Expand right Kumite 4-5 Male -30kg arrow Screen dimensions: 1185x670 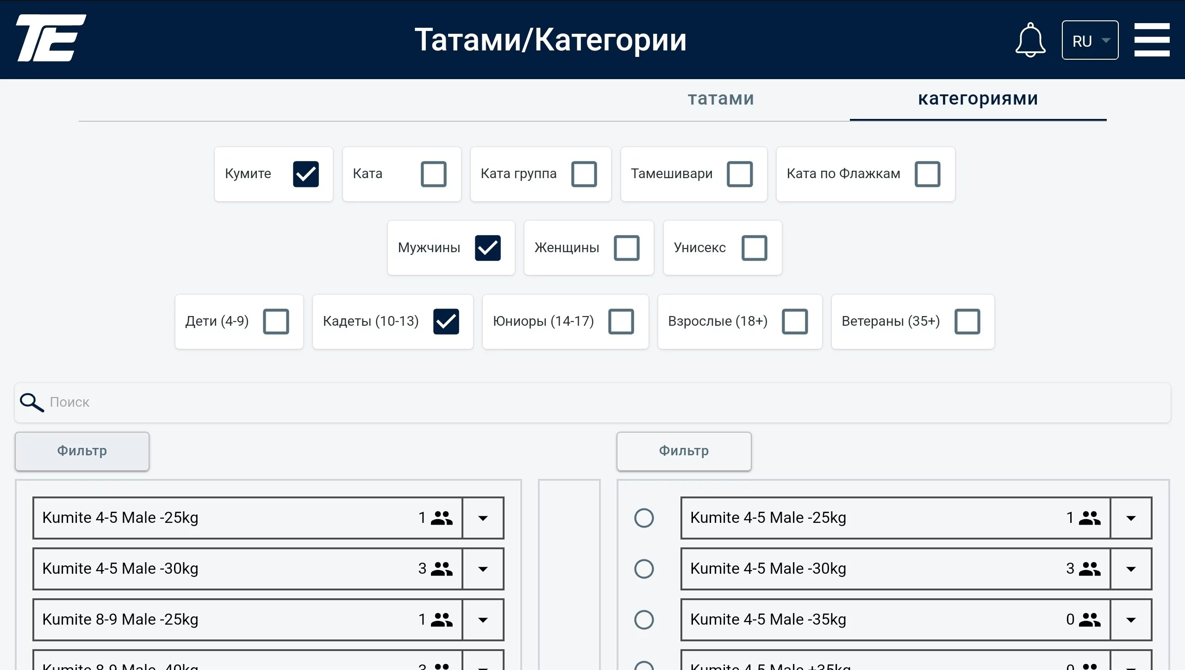point(1131,569)
